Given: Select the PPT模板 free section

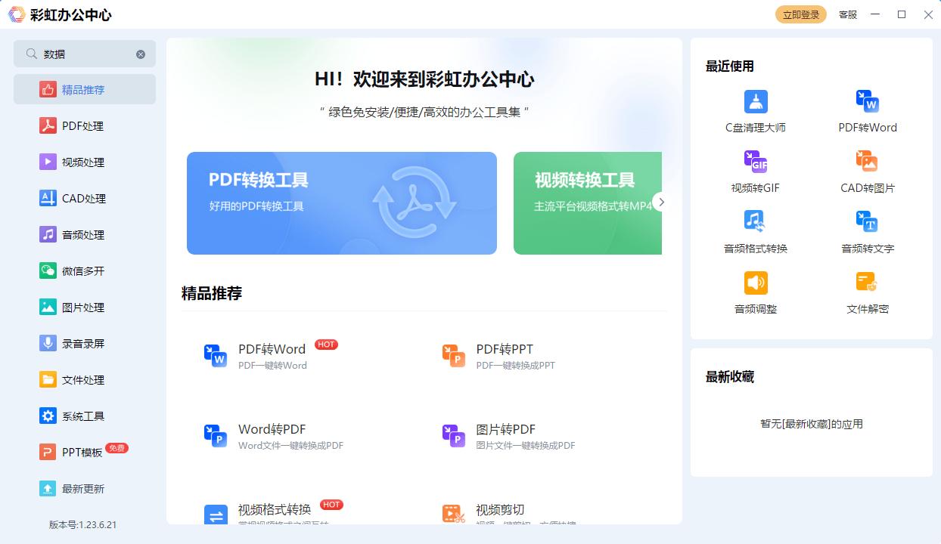Looking at the screenshot, I should pyautogui.click(x=84, y=451).
